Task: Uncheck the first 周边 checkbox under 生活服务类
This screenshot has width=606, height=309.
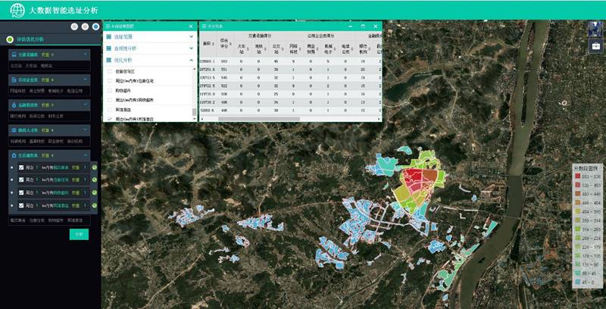Action: point(20,167)
